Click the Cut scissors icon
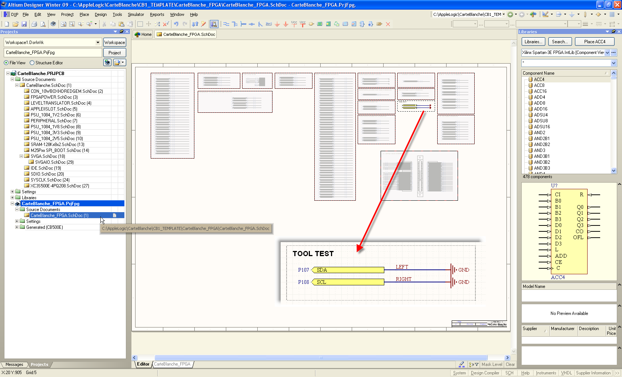This screenshot has width=622, height=377. (104, 24)
